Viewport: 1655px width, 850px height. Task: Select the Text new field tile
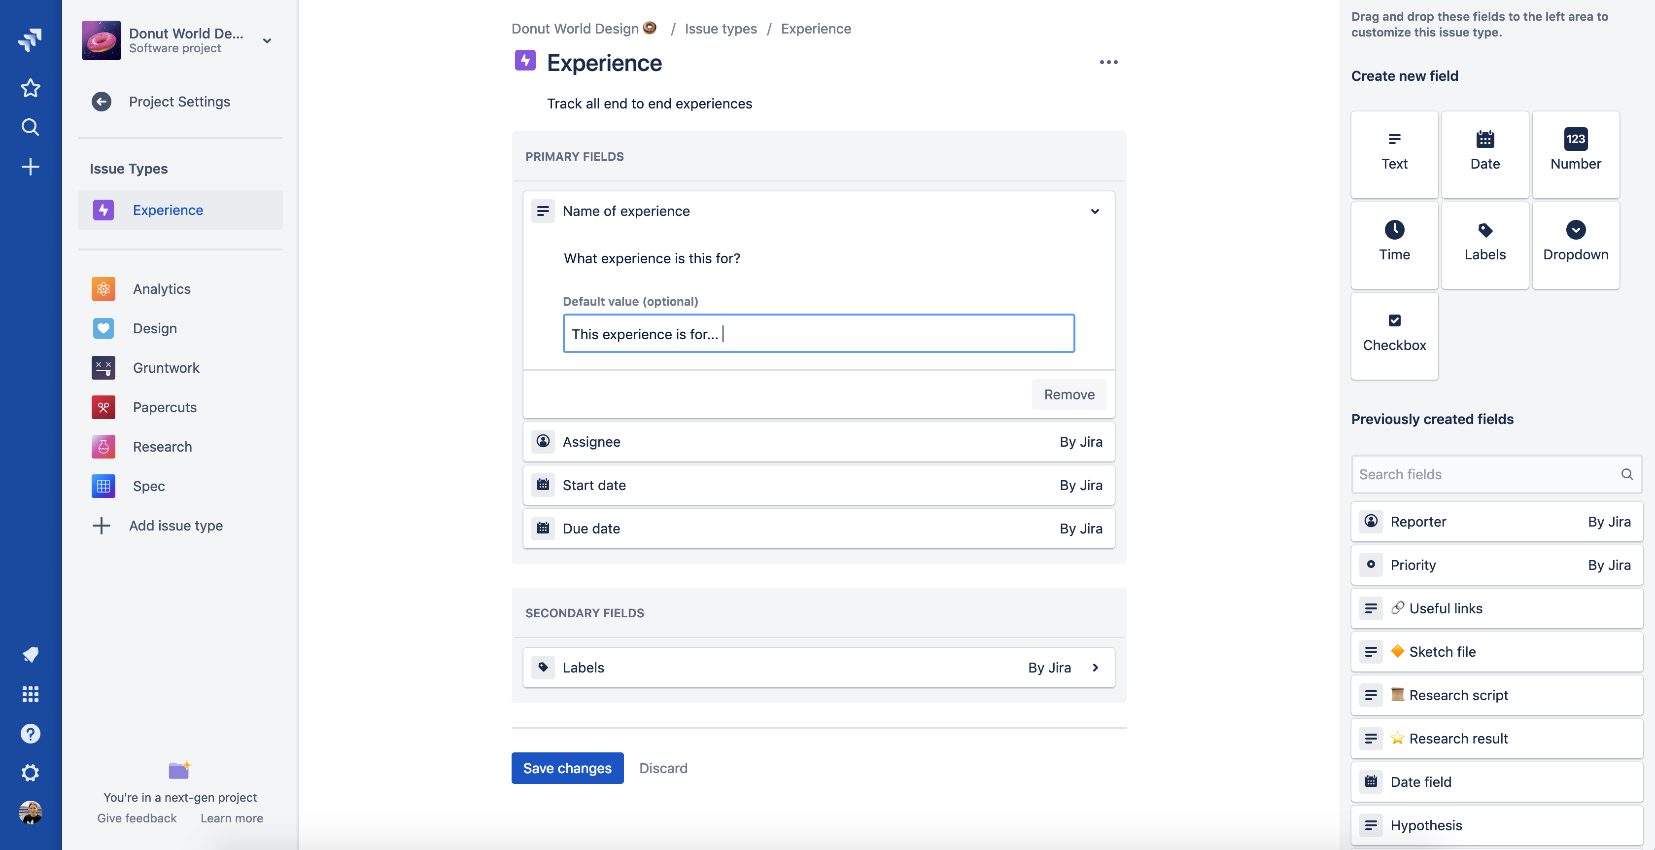(x=1394, y=154)
